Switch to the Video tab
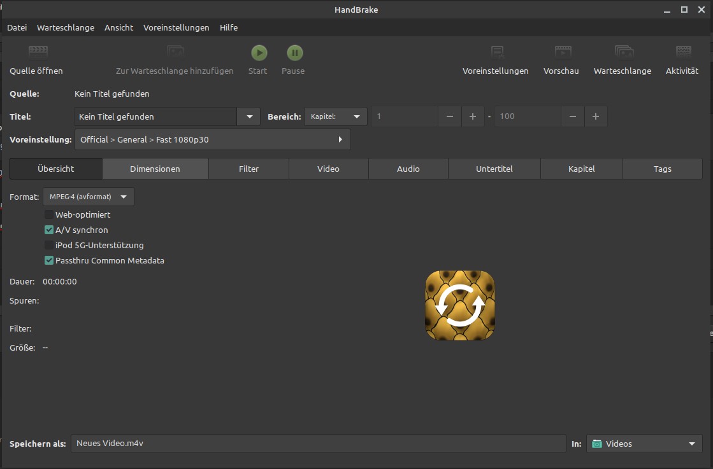Screen dimensions: 713x469 click(328, 169)
